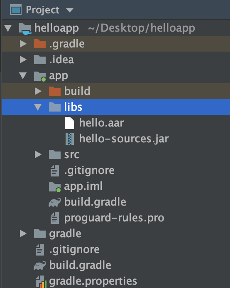Image resolution: width=230 pixels, height=288 pixels.
Task: Expand the gradle folder arrow
Action: pyautogui.click(x=23, y=233)
